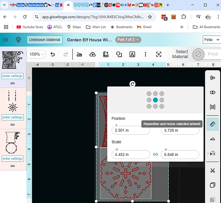This screenshot has height=203, width=221.
Task: Click the camera refresh focus icon
Action: click(159, 54)
